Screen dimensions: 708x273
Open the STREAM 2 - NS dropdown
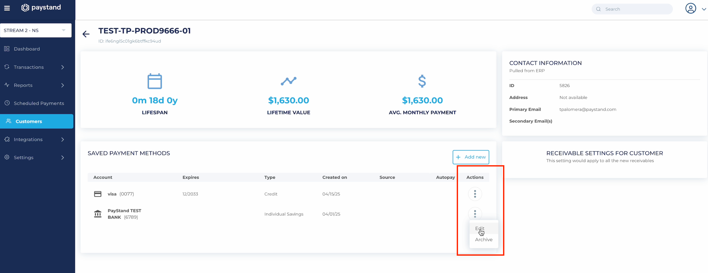coord(36,30)
